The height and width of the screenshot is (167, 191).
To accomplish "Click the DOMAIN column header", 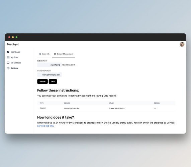I will [x=67, y=103].
